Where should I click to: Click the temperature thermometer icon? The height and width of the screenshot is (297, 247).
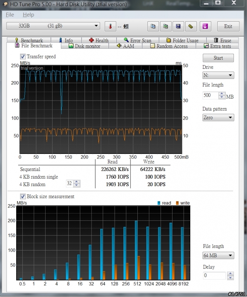coord(110,26)
